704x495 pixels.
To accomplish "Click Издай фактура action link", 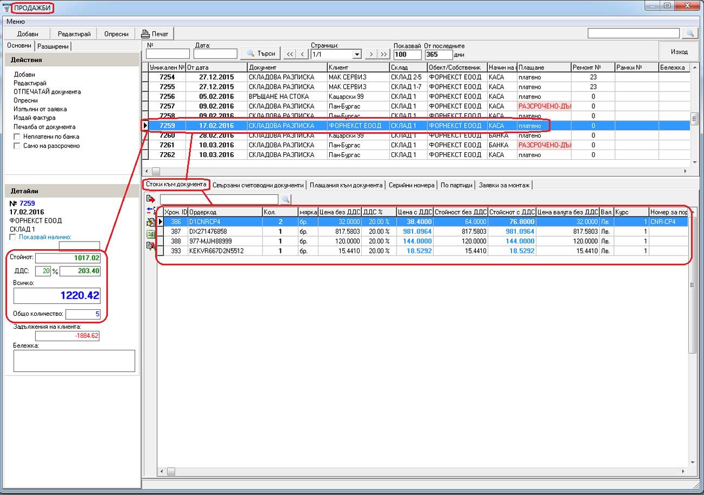I will (x=34, y=118).
